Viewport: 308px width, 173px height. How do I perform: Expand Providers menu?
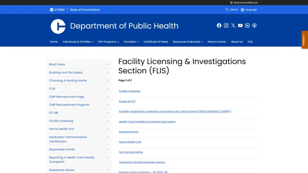click(131, 42)
